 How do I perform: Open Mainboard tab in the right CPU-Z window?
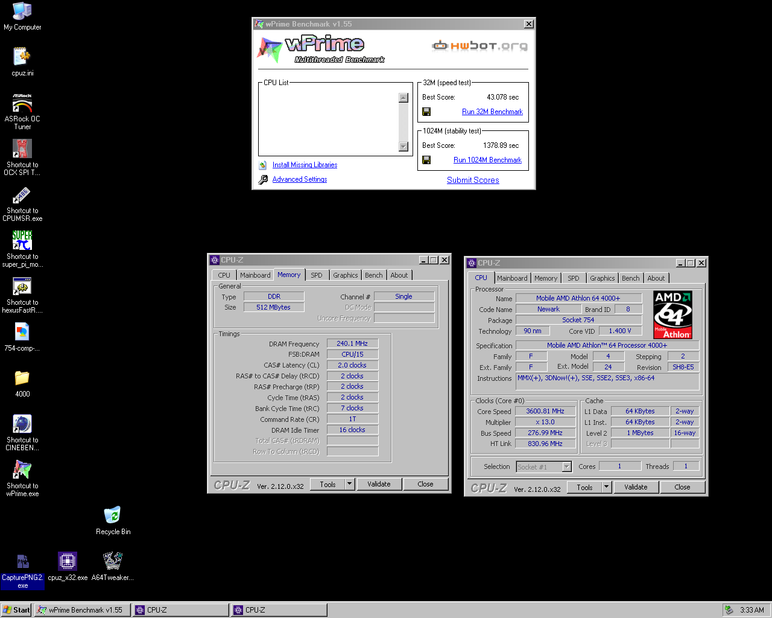tap(512, 278)
